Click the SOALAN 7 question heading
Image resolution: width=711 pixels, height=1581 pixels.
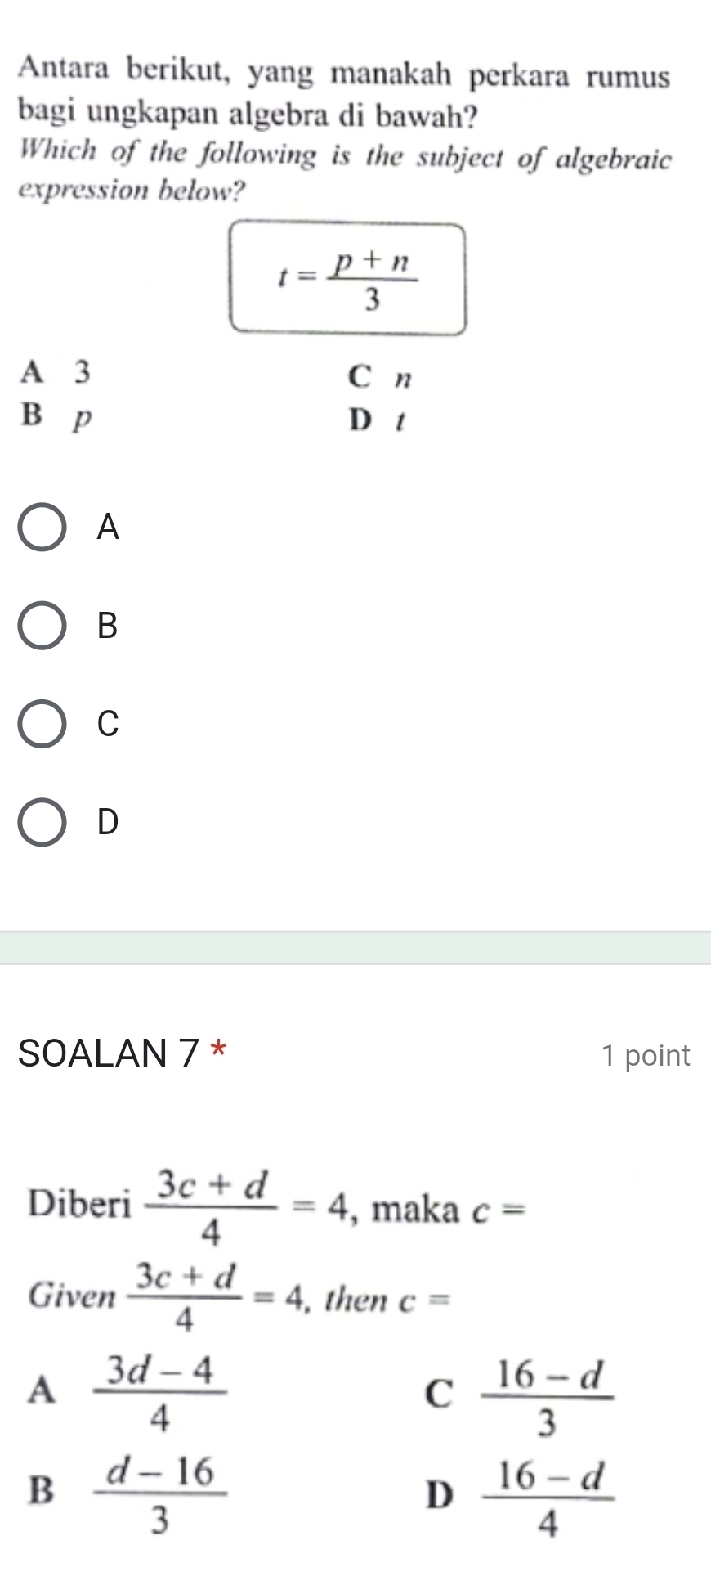tap(109, 1053)
